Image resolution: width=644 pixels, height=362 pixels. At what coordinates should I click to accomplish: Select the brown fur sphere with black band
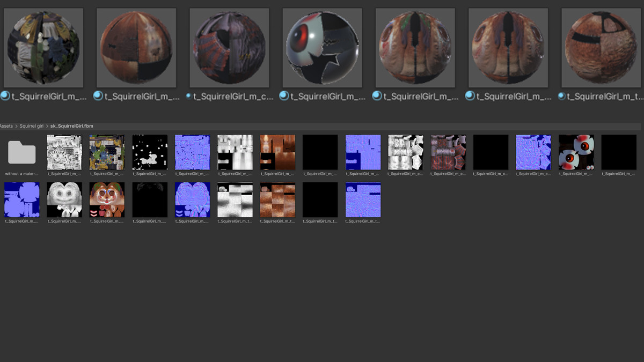[x=601, y=48]
